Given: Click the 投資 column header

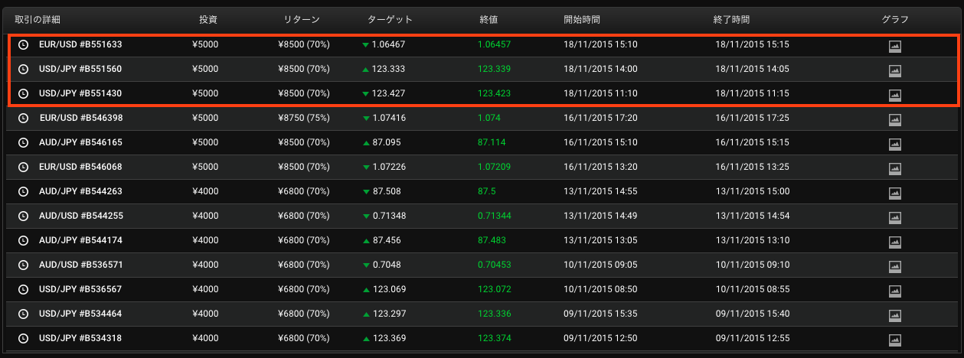Looking at the screenshot, I should [x=207, y=19].
